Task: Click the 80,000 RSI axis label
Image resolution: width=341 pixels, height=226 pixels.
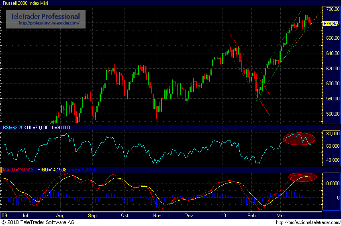Action: pyautogui.click(x=333, y=134)
